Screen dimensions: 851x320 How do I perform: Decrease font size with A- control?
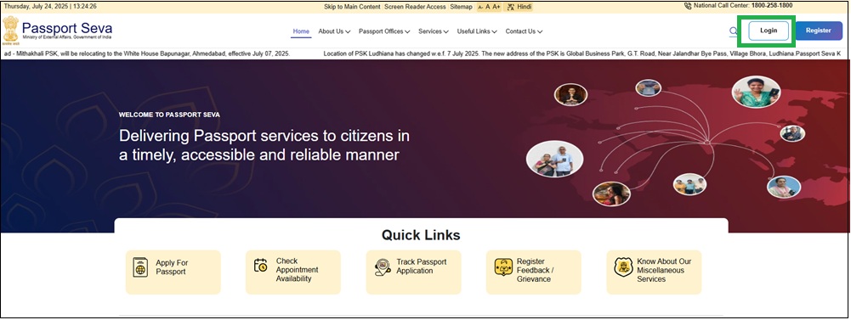coord(481,7)
